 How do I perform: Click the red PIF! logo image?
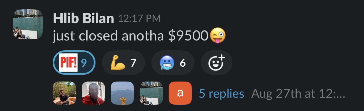pos(69,63)
